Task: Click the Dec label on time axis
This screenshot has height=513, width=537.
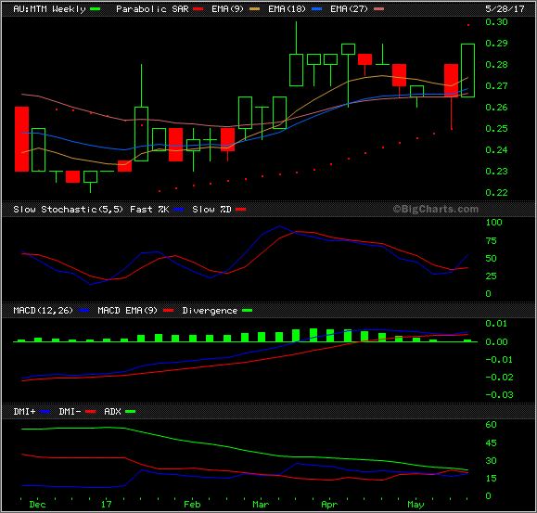Action: (38, 505)
